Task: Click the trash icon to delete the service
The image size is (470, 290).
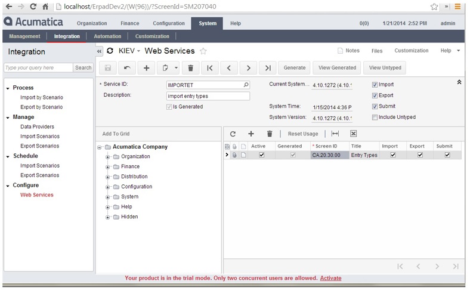Action: pos(190,68)
